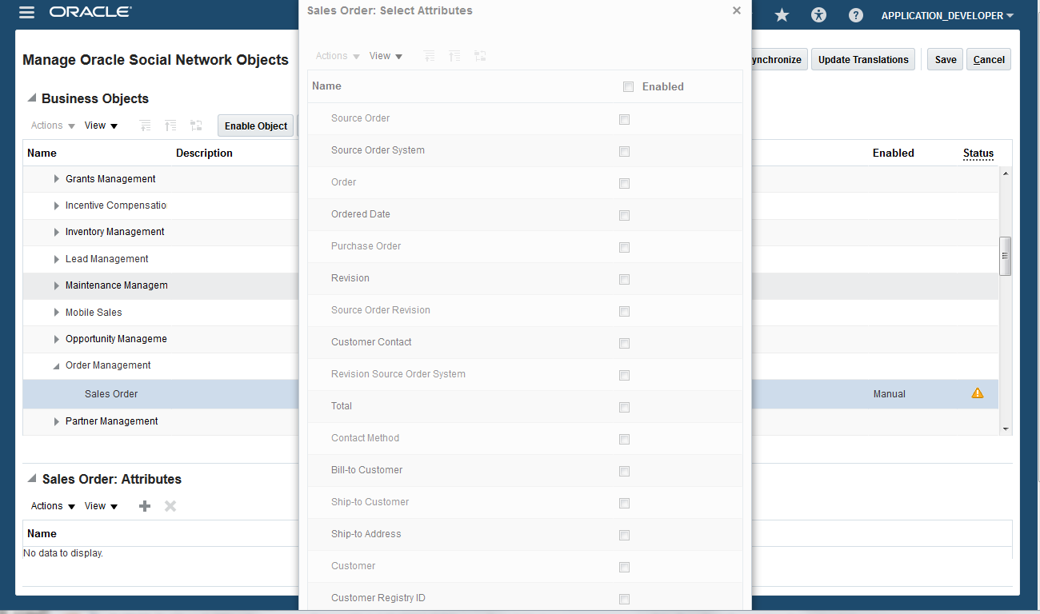The width and height of the screenshot is (1040, 614).
Task: Check the Source Order Revision checkbox
Action: [x=624, y=311]
